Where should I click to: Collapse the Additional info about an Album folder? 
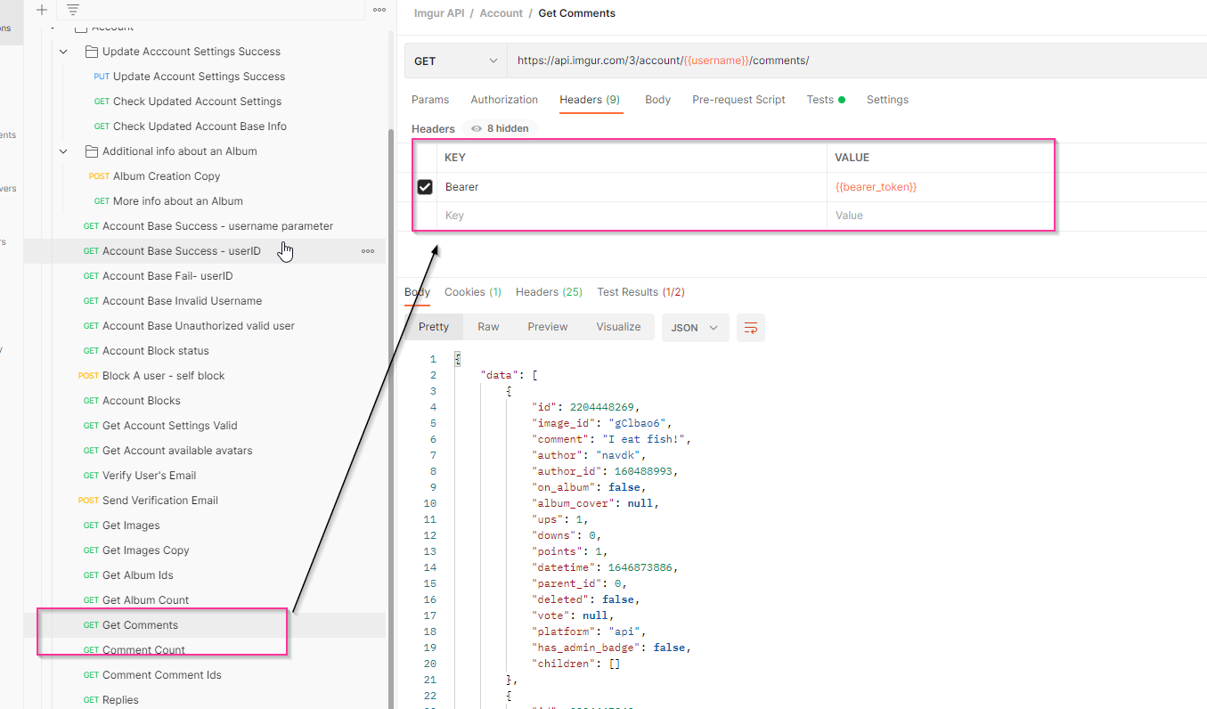[63, 151]
